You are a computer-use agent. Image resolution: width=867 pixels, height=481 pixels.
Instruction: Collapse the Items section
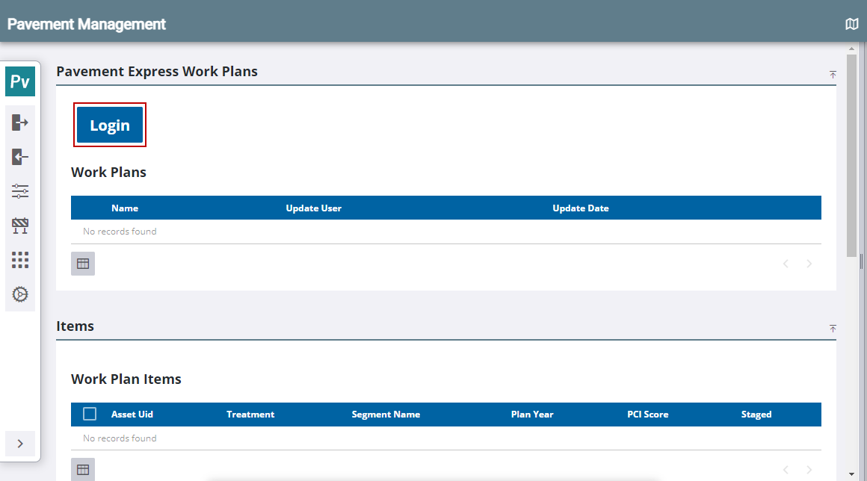833,329
